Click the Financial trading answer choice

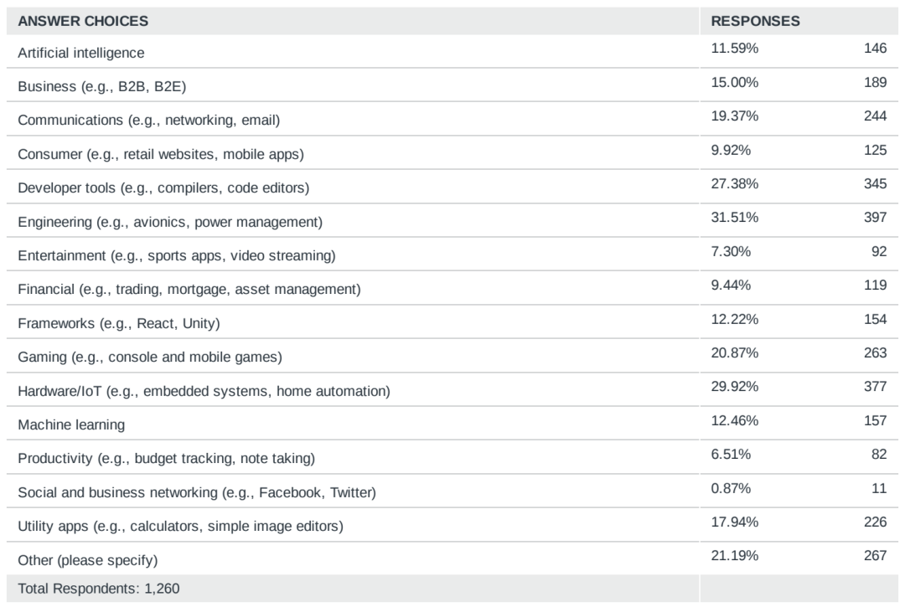click(189, 290)
